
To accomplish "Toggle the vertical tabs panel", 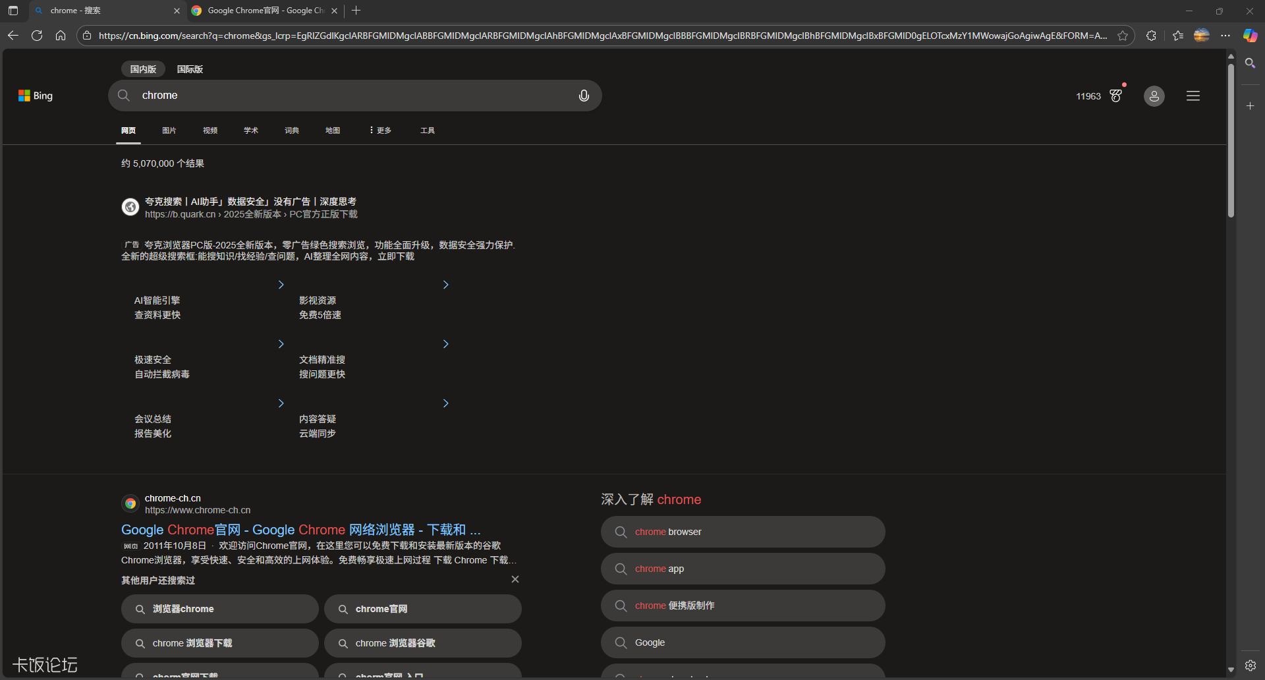I will (x=13, y=11).
